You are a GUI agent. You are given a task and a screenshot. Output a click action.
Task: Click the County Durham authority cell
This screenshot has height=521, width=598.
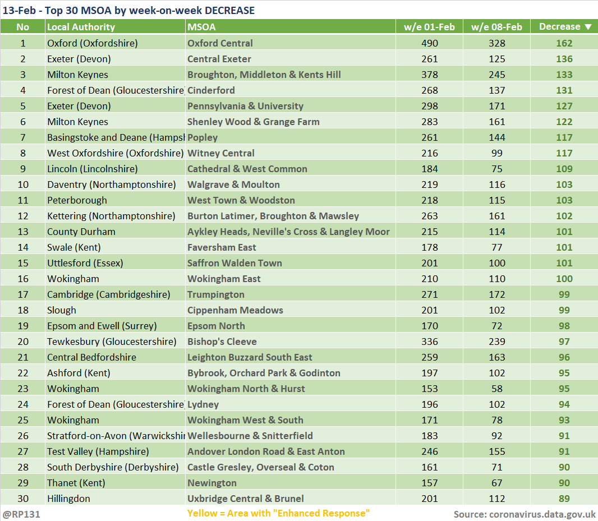coord(115,232)
